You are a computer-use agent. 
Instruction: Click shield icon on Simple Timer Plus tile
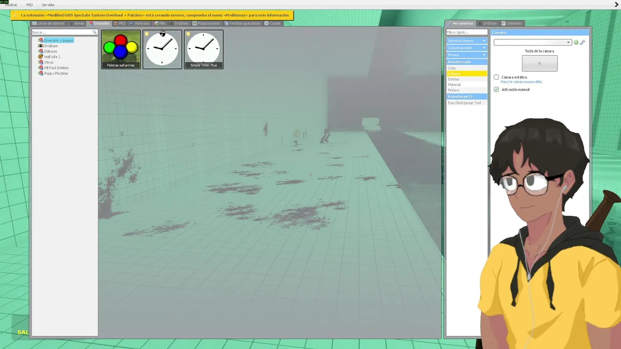tap(188, 34)
